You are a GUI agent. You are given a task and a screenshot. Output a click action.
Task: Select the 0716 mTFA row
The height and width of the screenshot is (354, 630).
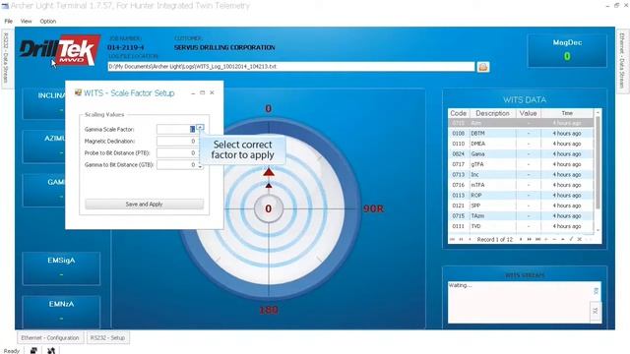click(521, 185)
